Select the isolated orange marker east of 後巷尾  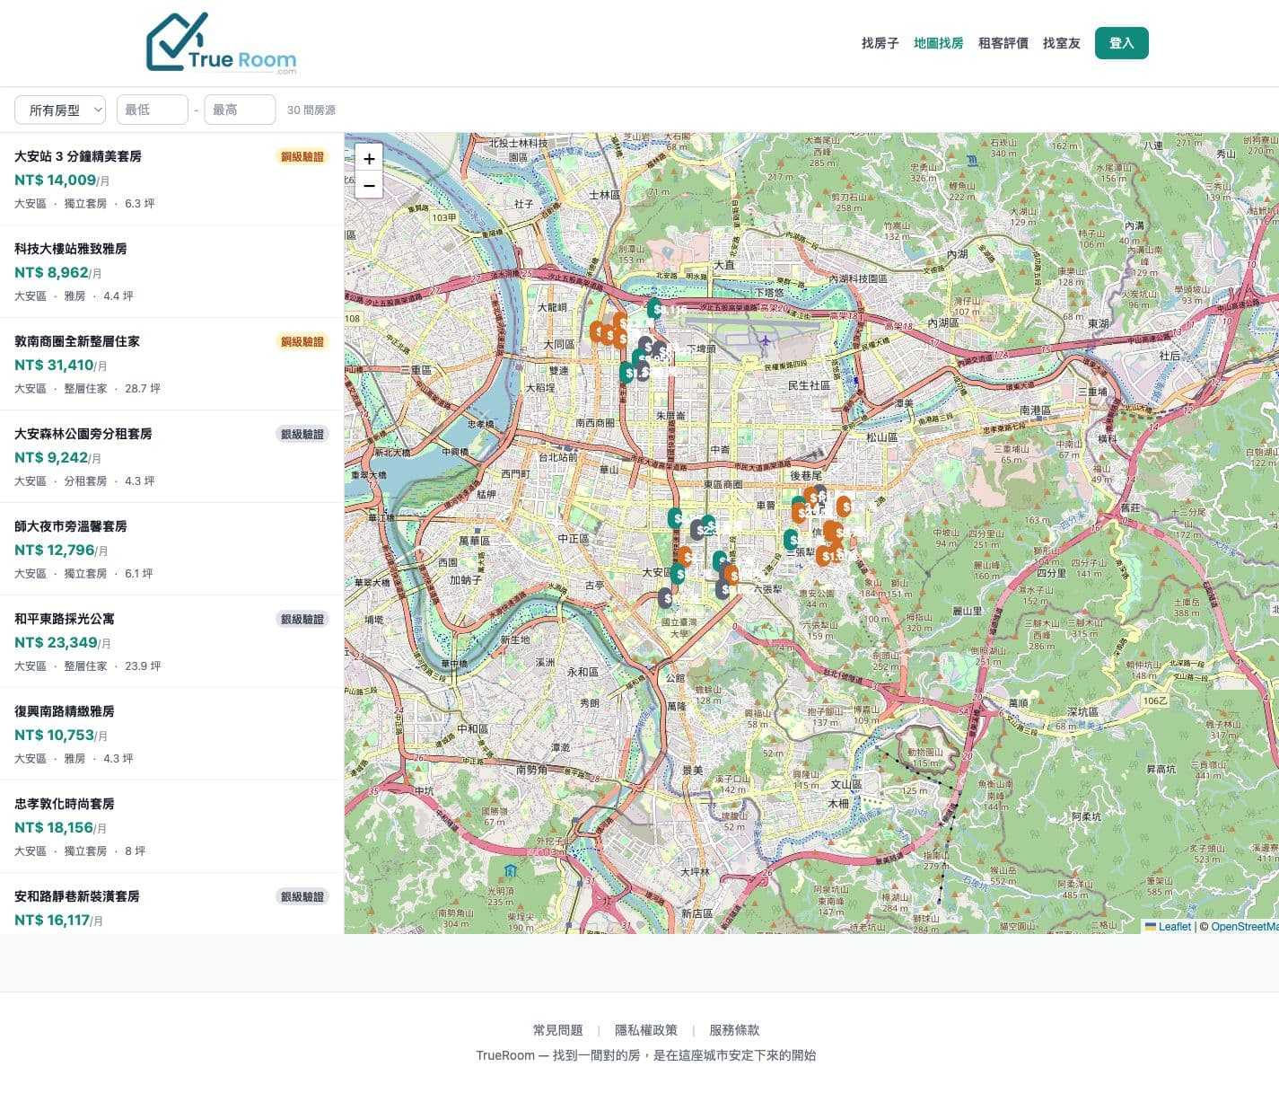[844, 507]
